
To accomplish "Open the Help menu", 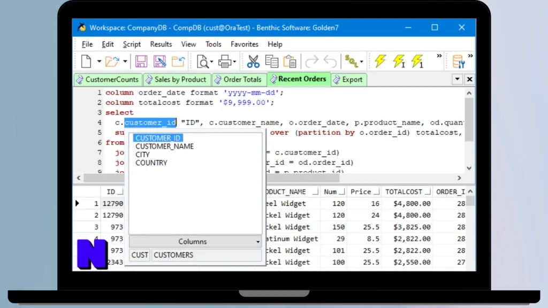I will pos(275,44).
